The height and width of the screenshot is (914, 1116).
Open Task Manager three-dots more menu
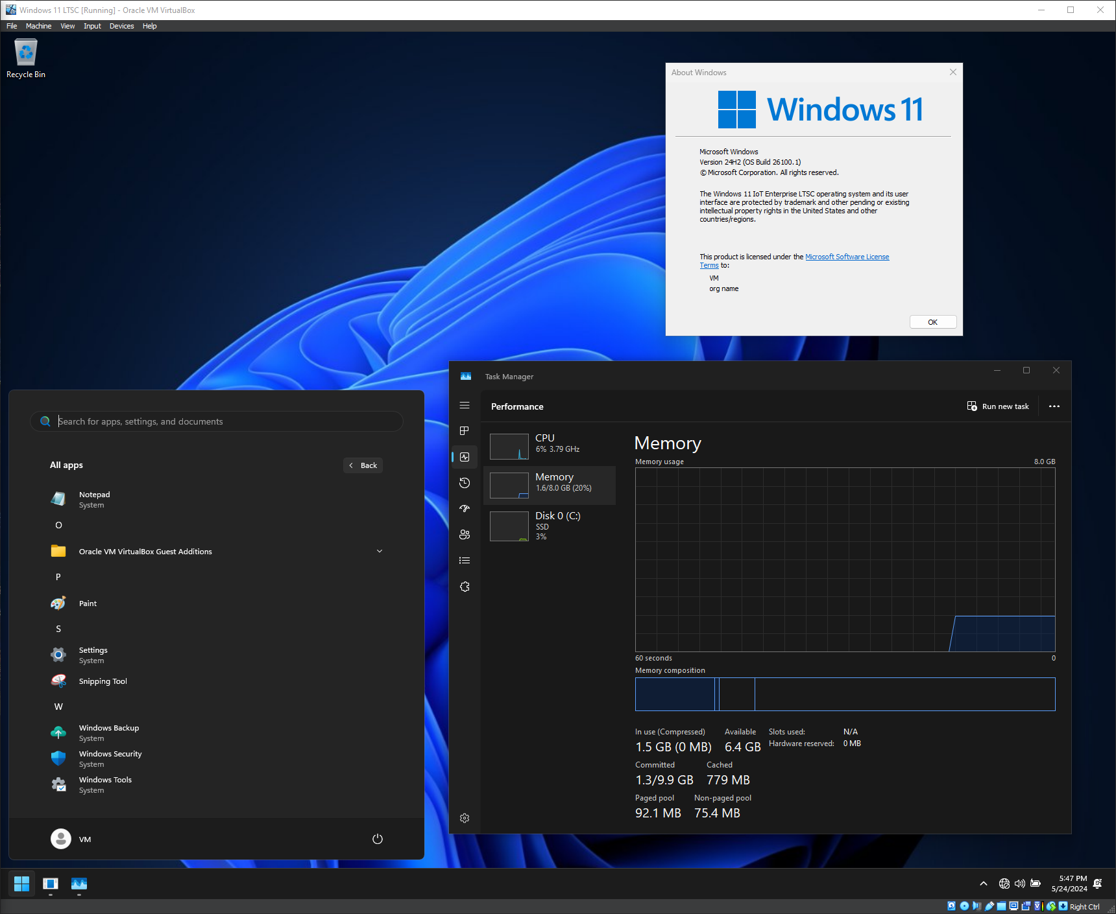[x=1054, y=406]
